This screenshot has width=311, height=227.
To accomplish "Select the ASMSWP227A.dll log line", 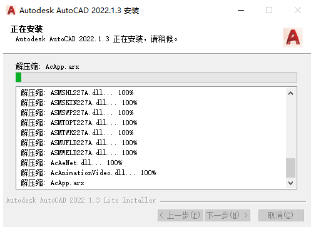I will tap(77, 113).
